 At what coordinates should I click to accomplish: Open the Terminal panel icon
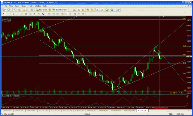[x=28, y=10]
